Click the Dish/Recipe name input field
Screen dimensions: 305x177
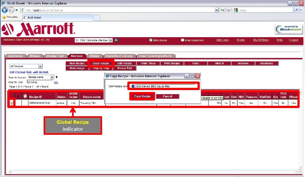(166, 86)
